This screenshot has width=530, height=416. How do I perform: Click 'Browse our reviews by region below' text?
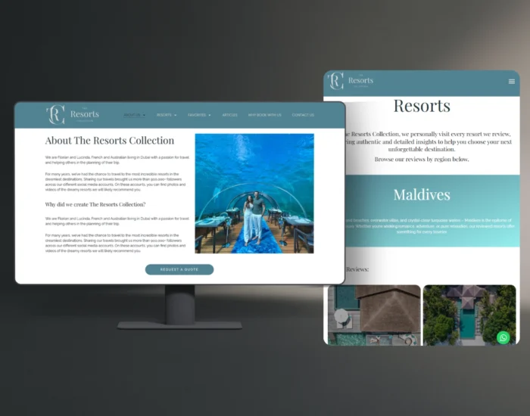[422, 160]
